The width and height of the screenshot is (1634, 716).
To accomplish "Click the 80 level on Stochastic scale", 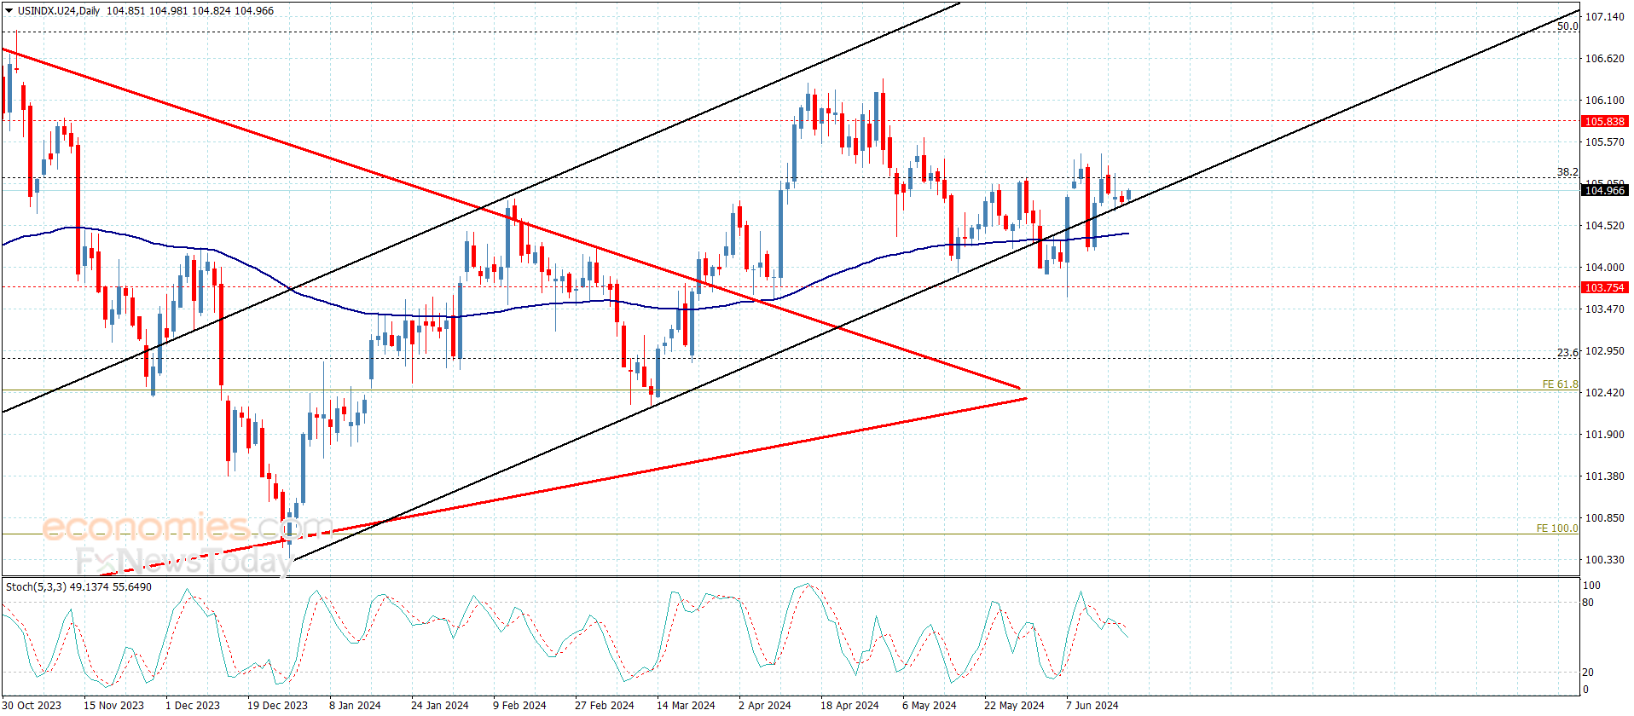I will point(1588,603).
